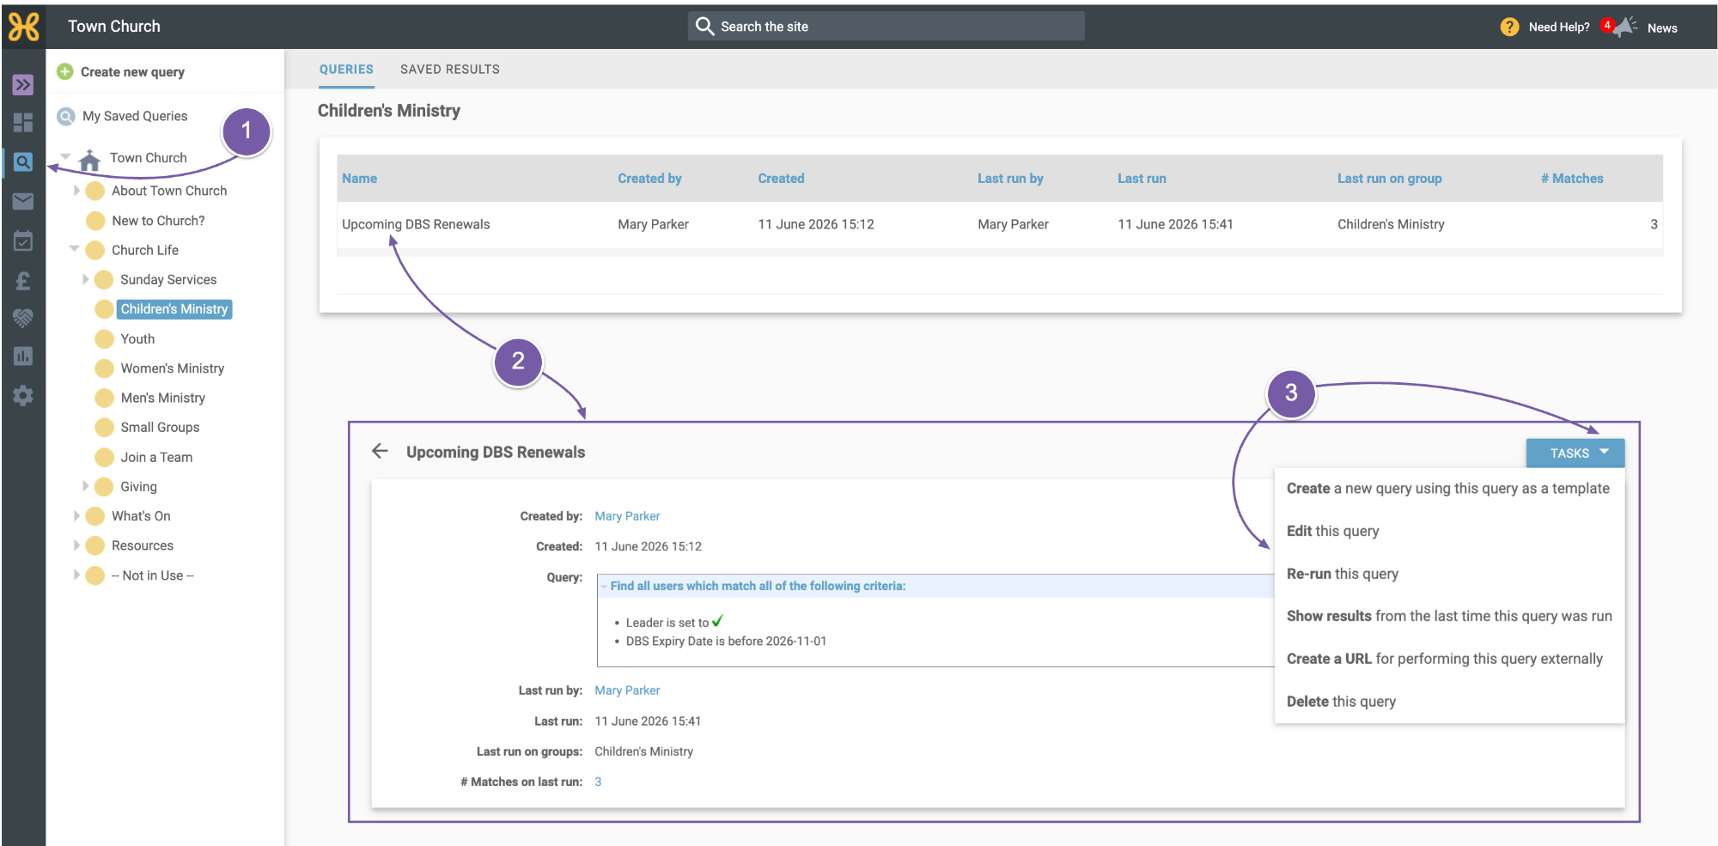Click the Search the site input field

coord(886,26)
